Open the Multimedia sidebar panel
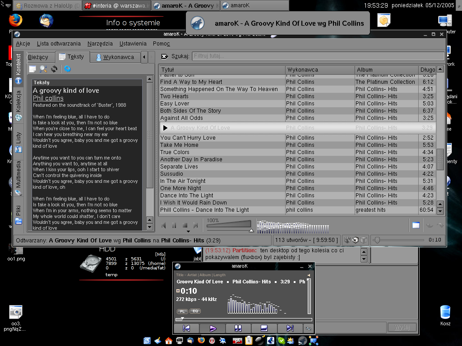 18,178
